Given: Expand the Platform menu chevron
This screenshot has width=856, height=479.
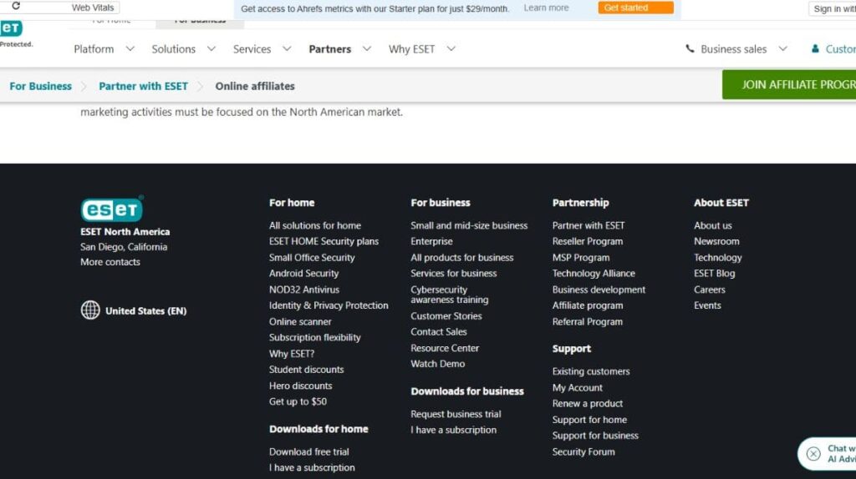Looking at the screenshot, I should coord(130,48).
